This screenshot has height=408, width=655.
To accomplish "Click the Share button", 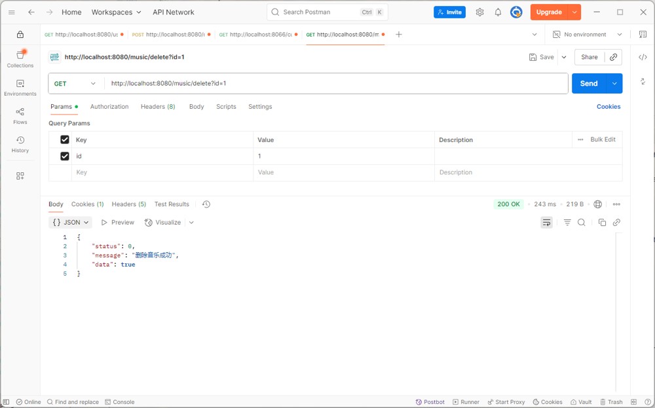I will pos(589,57).
